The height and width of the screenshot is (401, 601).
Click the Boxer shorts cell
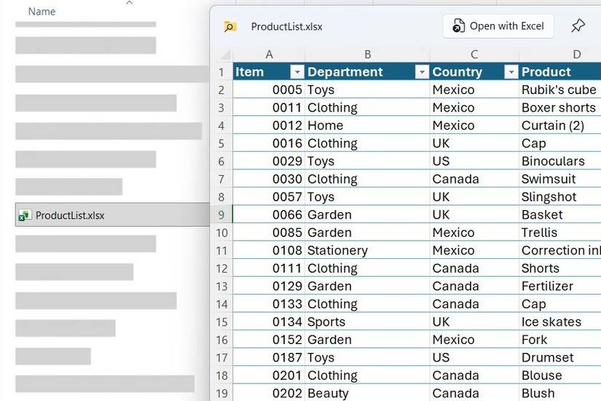coord(560,107)
